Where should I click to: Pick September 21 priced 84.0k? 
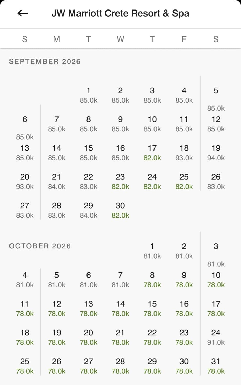57,181
